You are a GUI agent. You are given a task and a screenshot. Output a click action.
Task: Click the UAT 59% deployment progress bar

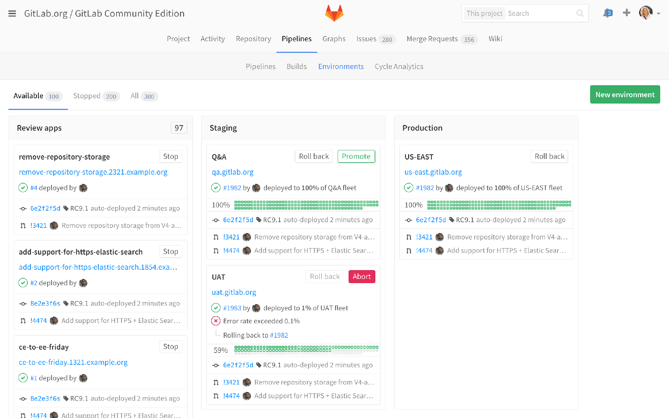click(x=306, y=349)
